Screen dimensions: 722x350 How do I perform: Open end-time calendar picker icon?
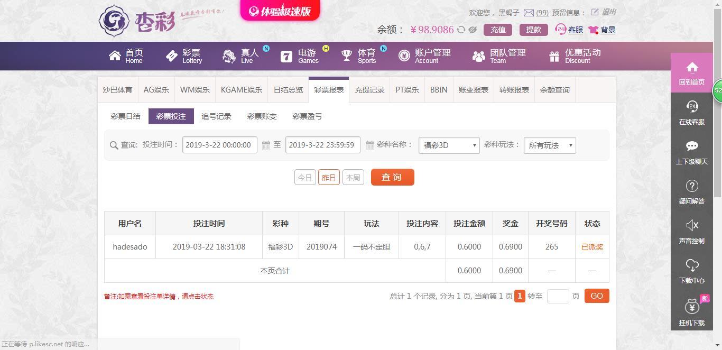[x=369, y=145]
